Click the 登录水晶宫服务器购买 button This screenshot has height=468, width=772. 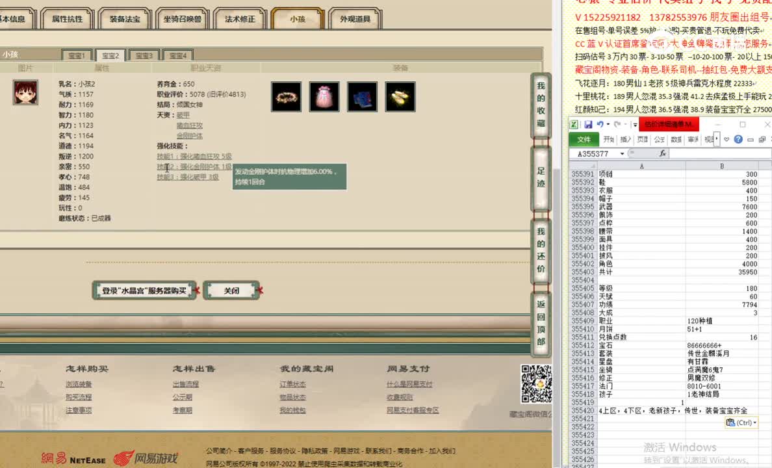click(x=144, y=291)
